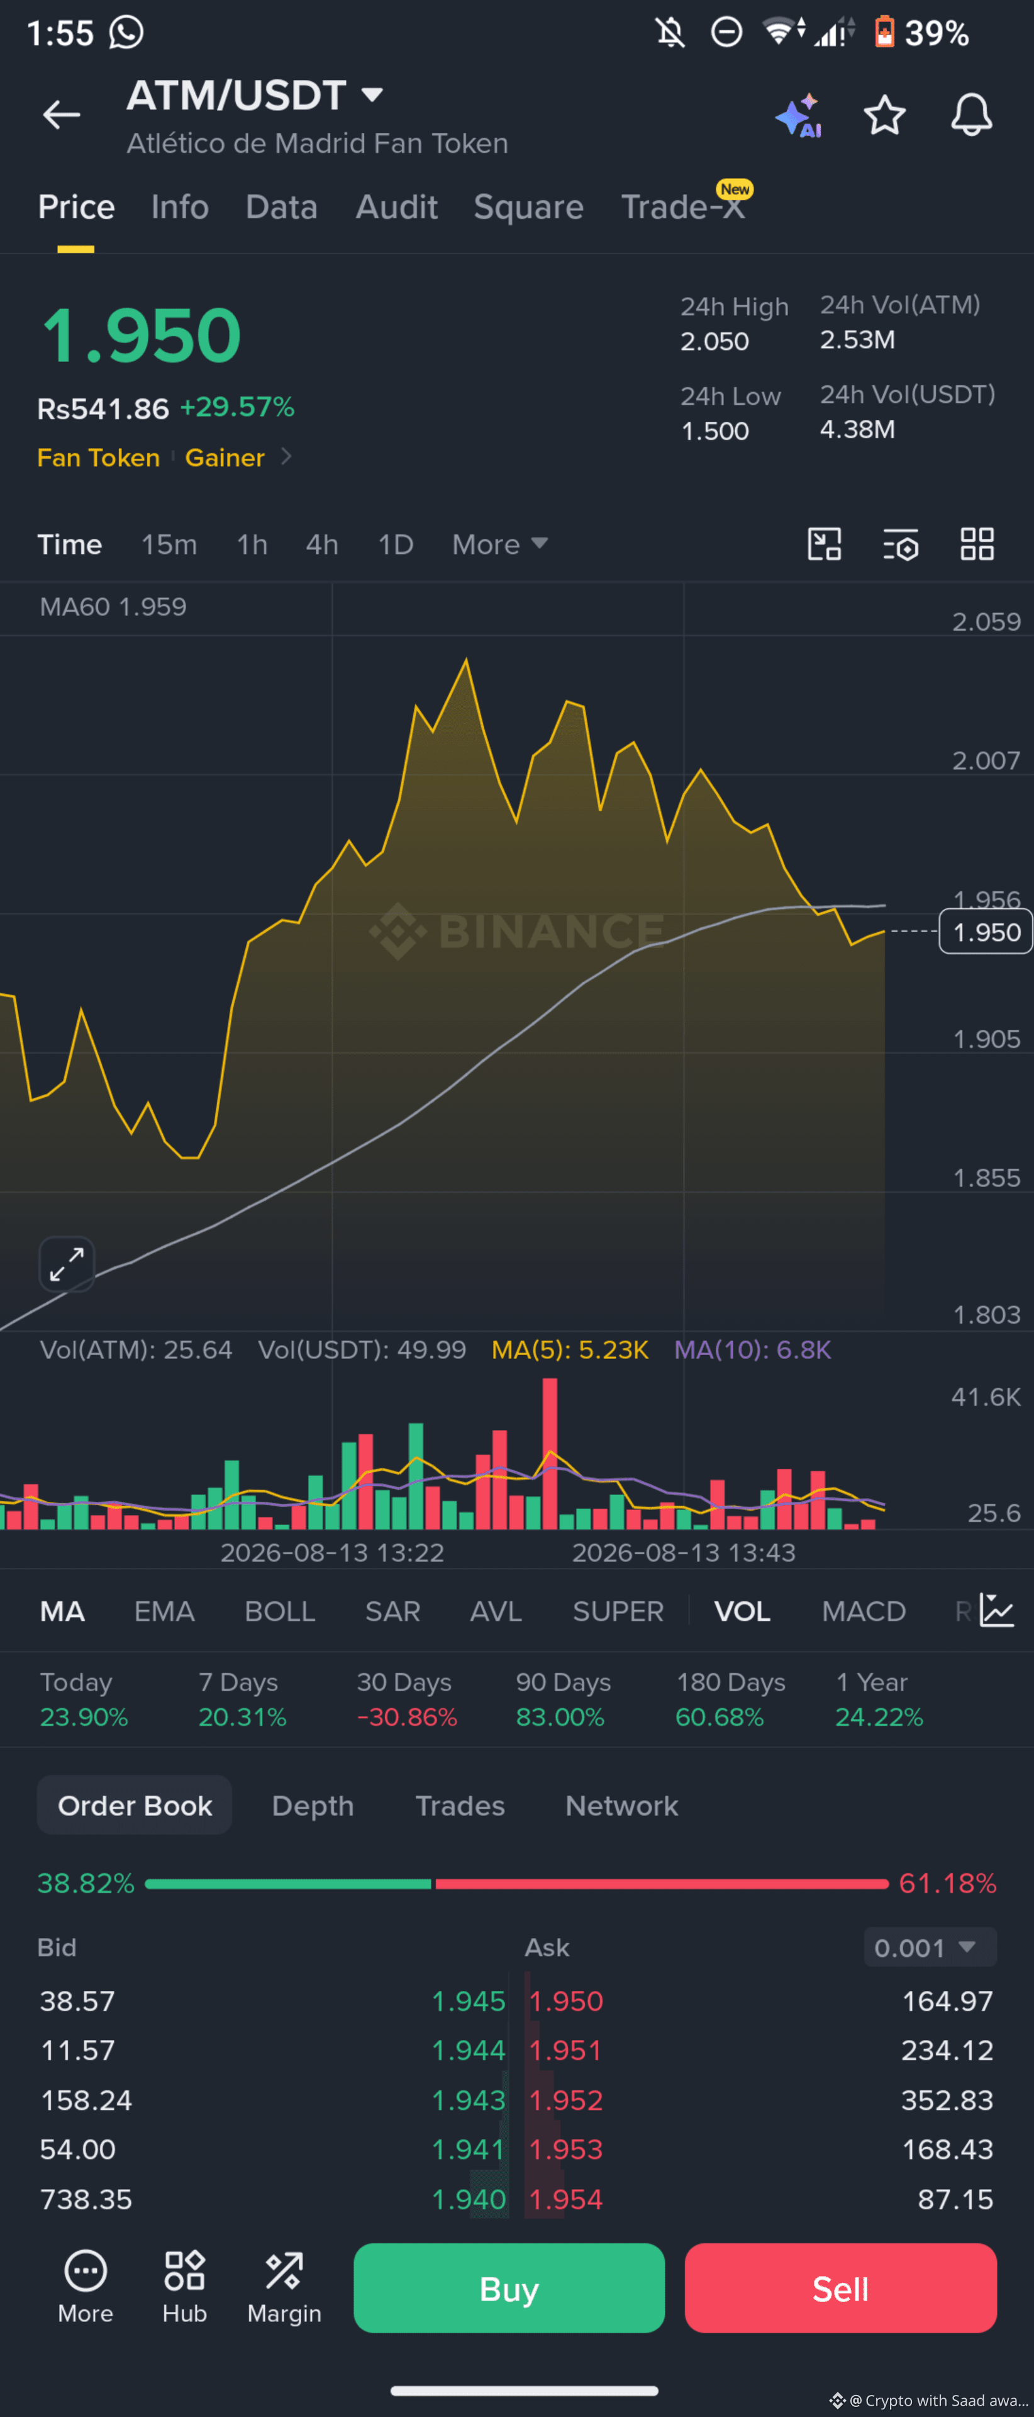The width and height of the screenshot is (1034, 2417).
Task: Switch to the Audit tab
Action: [x=396, y=206]
